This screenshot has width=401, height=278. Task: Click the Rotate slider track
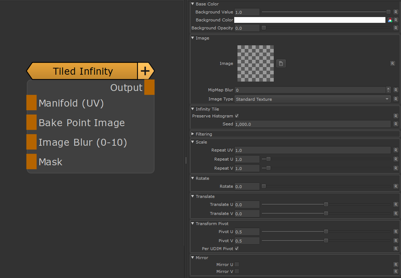click(x=326, y=186)
